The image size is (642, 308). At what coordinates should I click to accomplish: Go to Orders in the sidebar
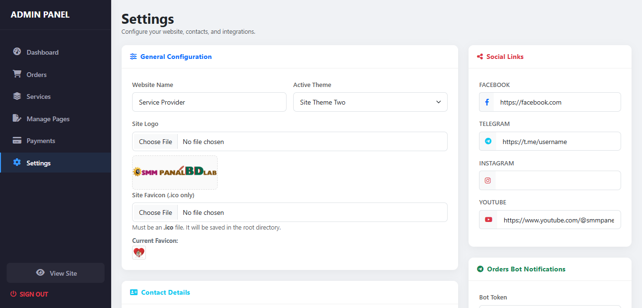pyautogui.click(x=37, y=75)
